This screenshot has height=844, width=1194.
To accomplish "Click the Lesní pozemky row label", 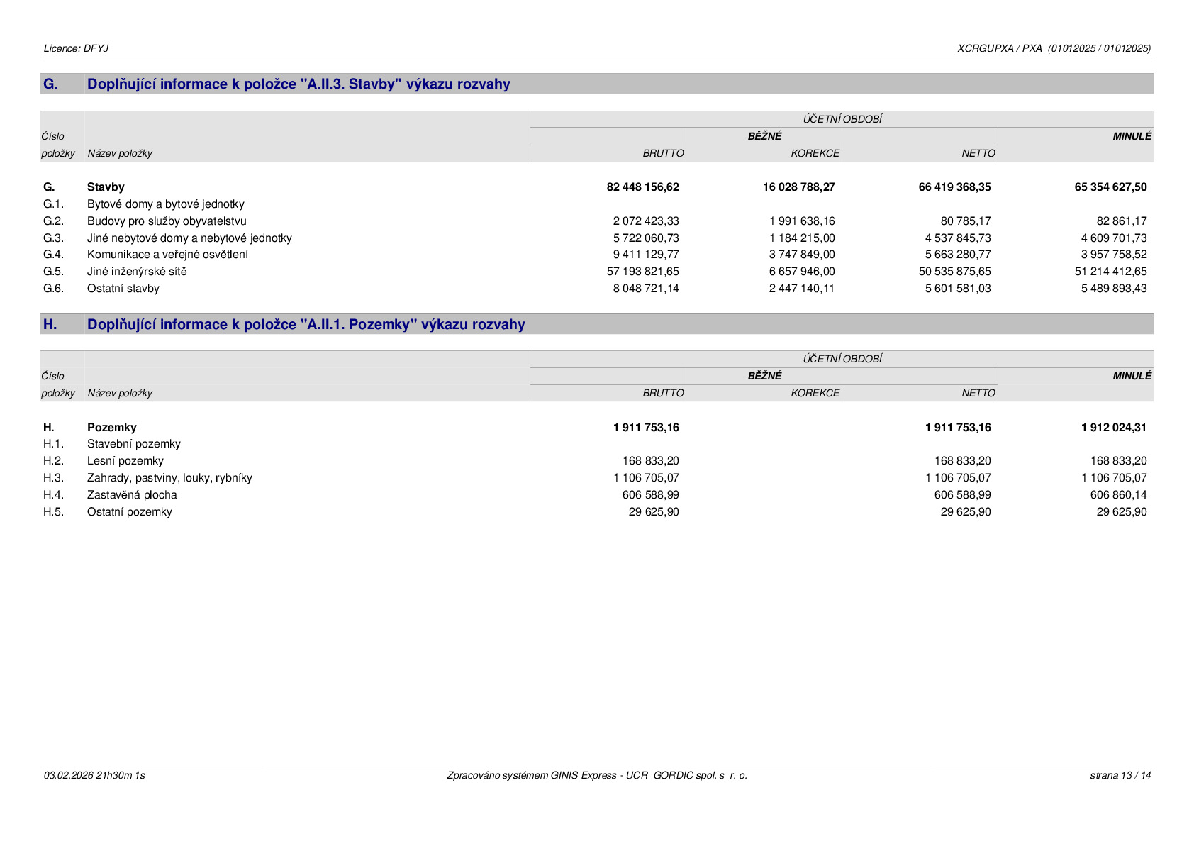I will coord(125,461).
